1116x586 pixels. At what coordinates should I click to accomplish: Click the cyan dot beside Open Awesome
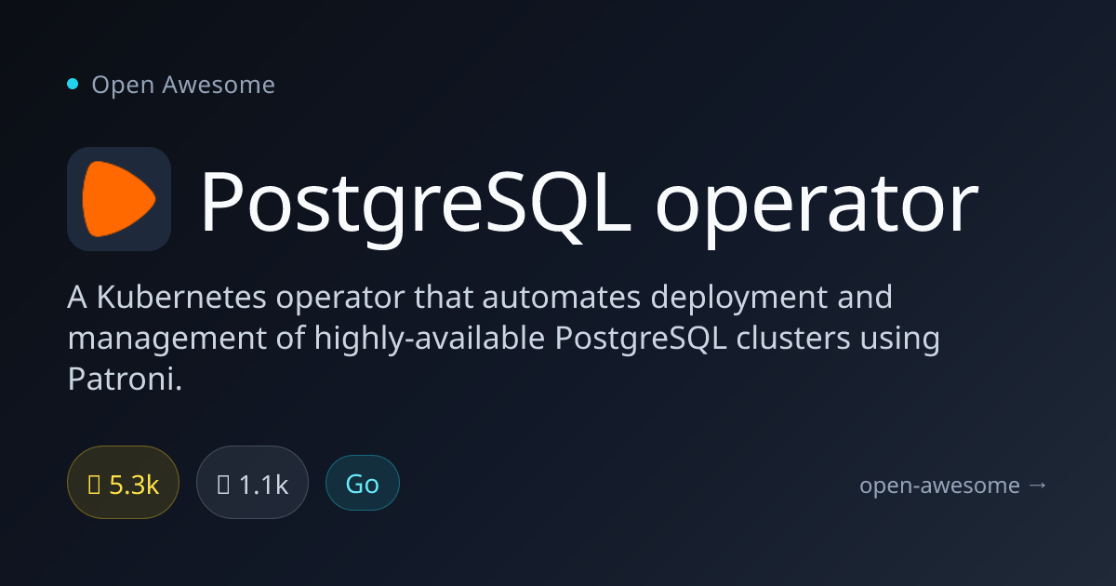pos(73,85)
